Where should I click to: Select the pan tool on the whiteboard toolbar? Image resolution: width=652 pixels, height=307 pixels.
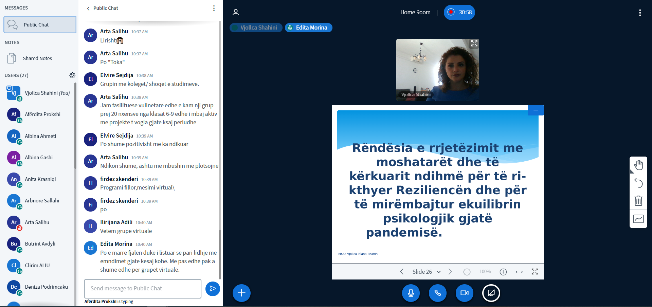pos(638,165)
